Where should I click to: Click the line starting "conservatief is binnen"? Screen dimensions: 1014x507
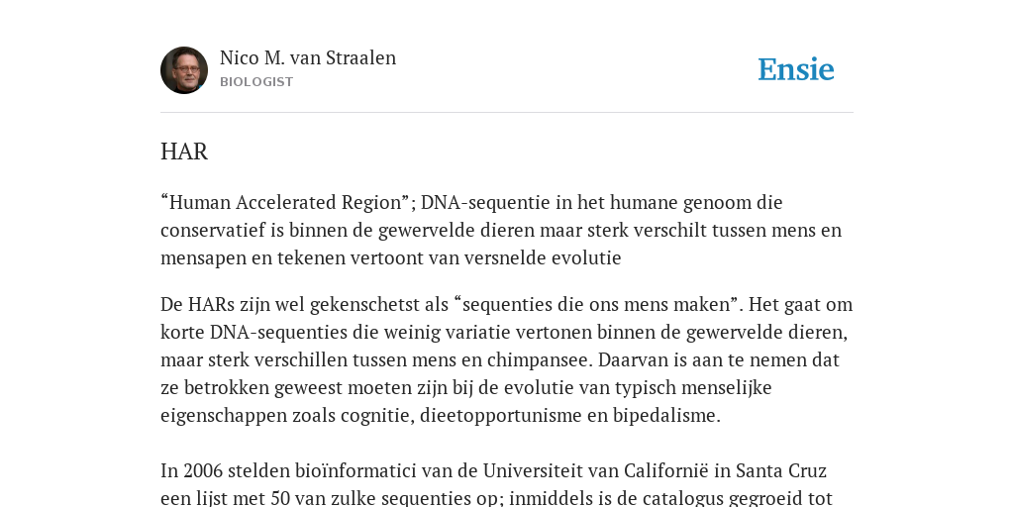coord(501,230)
